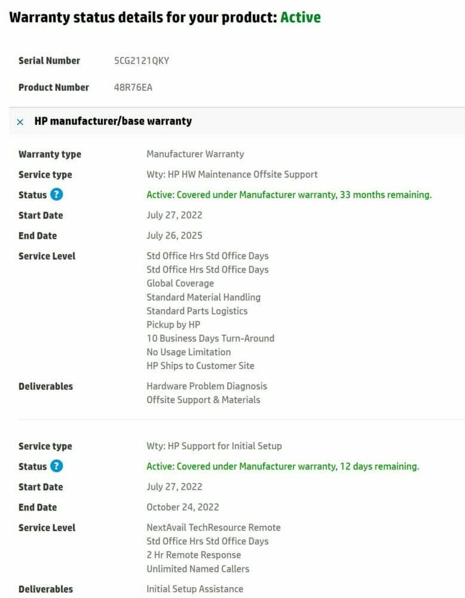Click Pickup by HP service level entry
The image size is (465, 598).
tap(173, 325)
